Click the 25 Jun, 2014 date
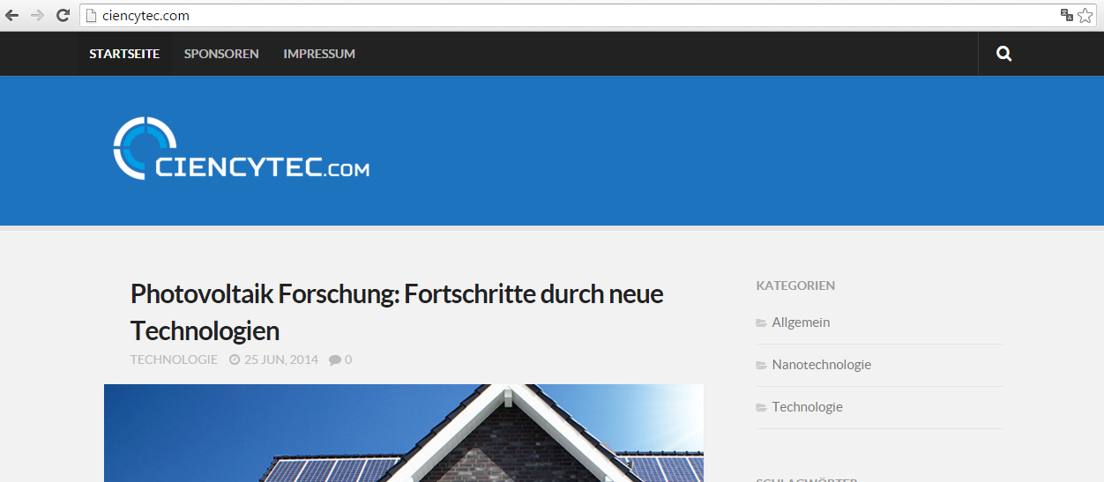 (x=281, y=360)
